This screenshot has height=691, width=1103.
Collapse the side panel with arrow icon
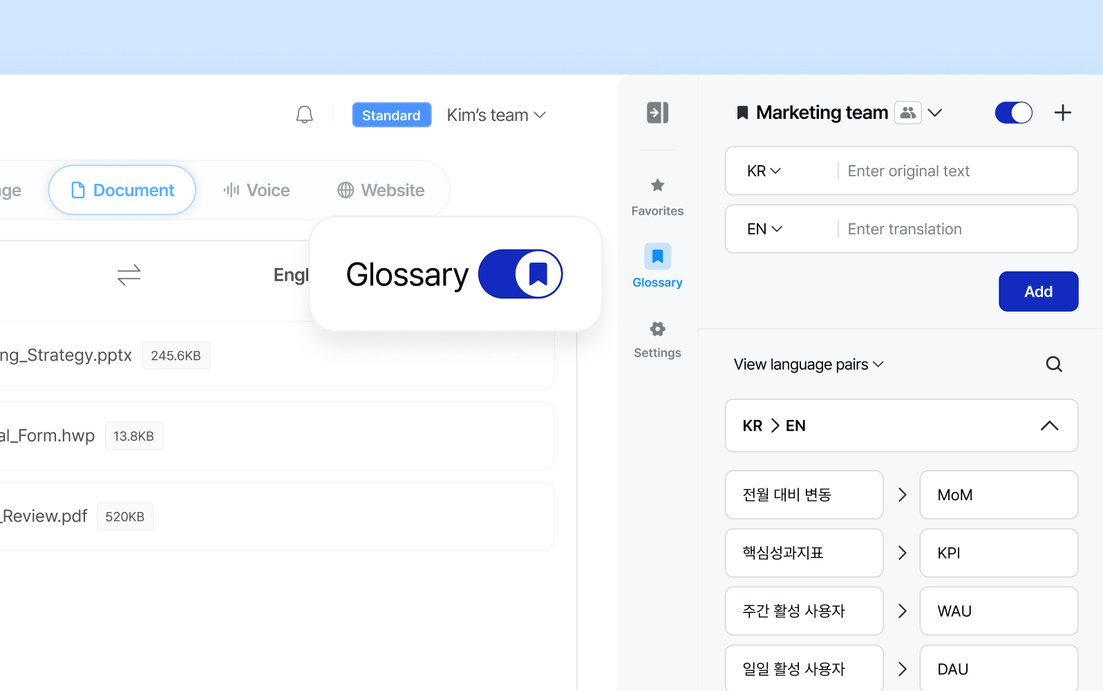pyautogui.click(x=657, y=113)
